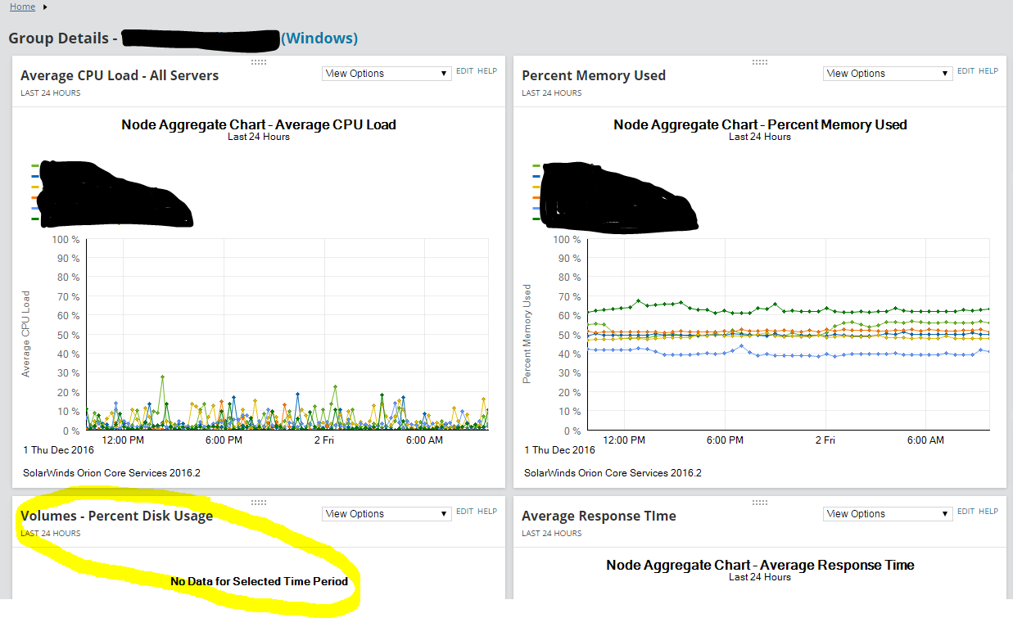Click drag handle on Volumes Disk Usage widget

258,503
